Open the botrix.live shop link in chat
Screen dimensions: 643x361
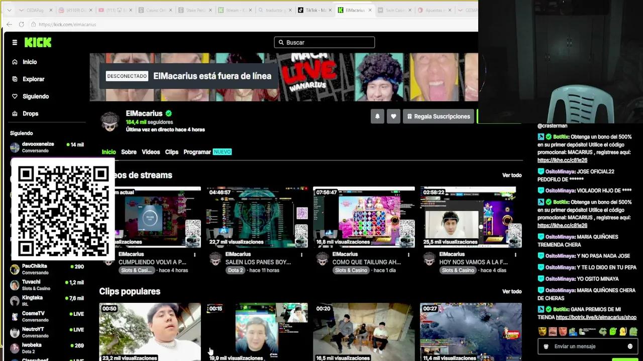tap(596, 317)
